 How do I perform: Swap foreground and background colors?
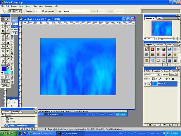[x=8, y=67]
